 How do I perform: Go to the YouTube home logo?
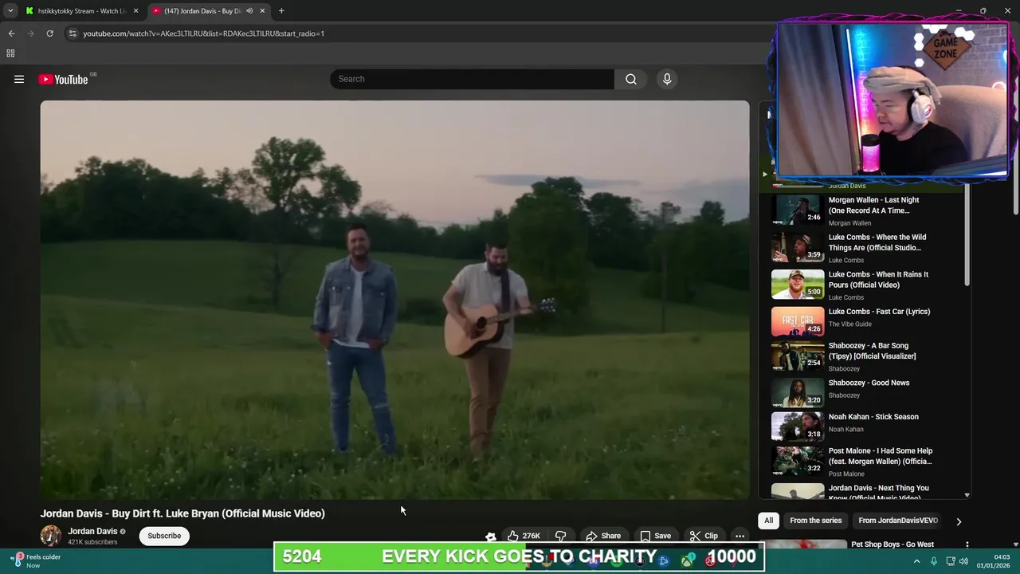63,79
